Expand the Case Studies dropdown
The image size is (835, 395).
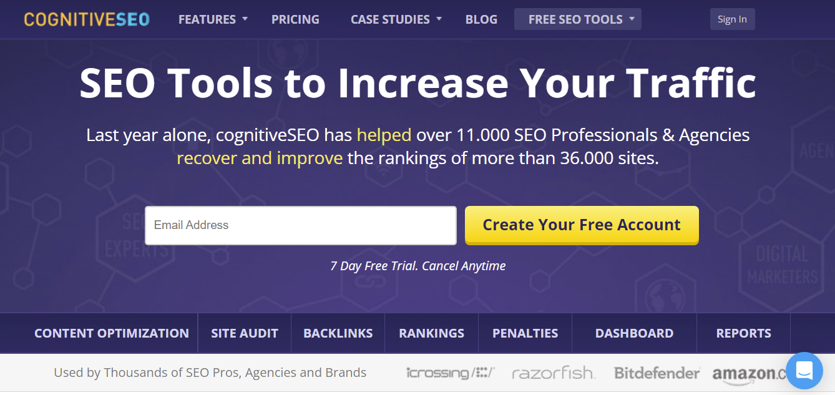click(391, 19)
